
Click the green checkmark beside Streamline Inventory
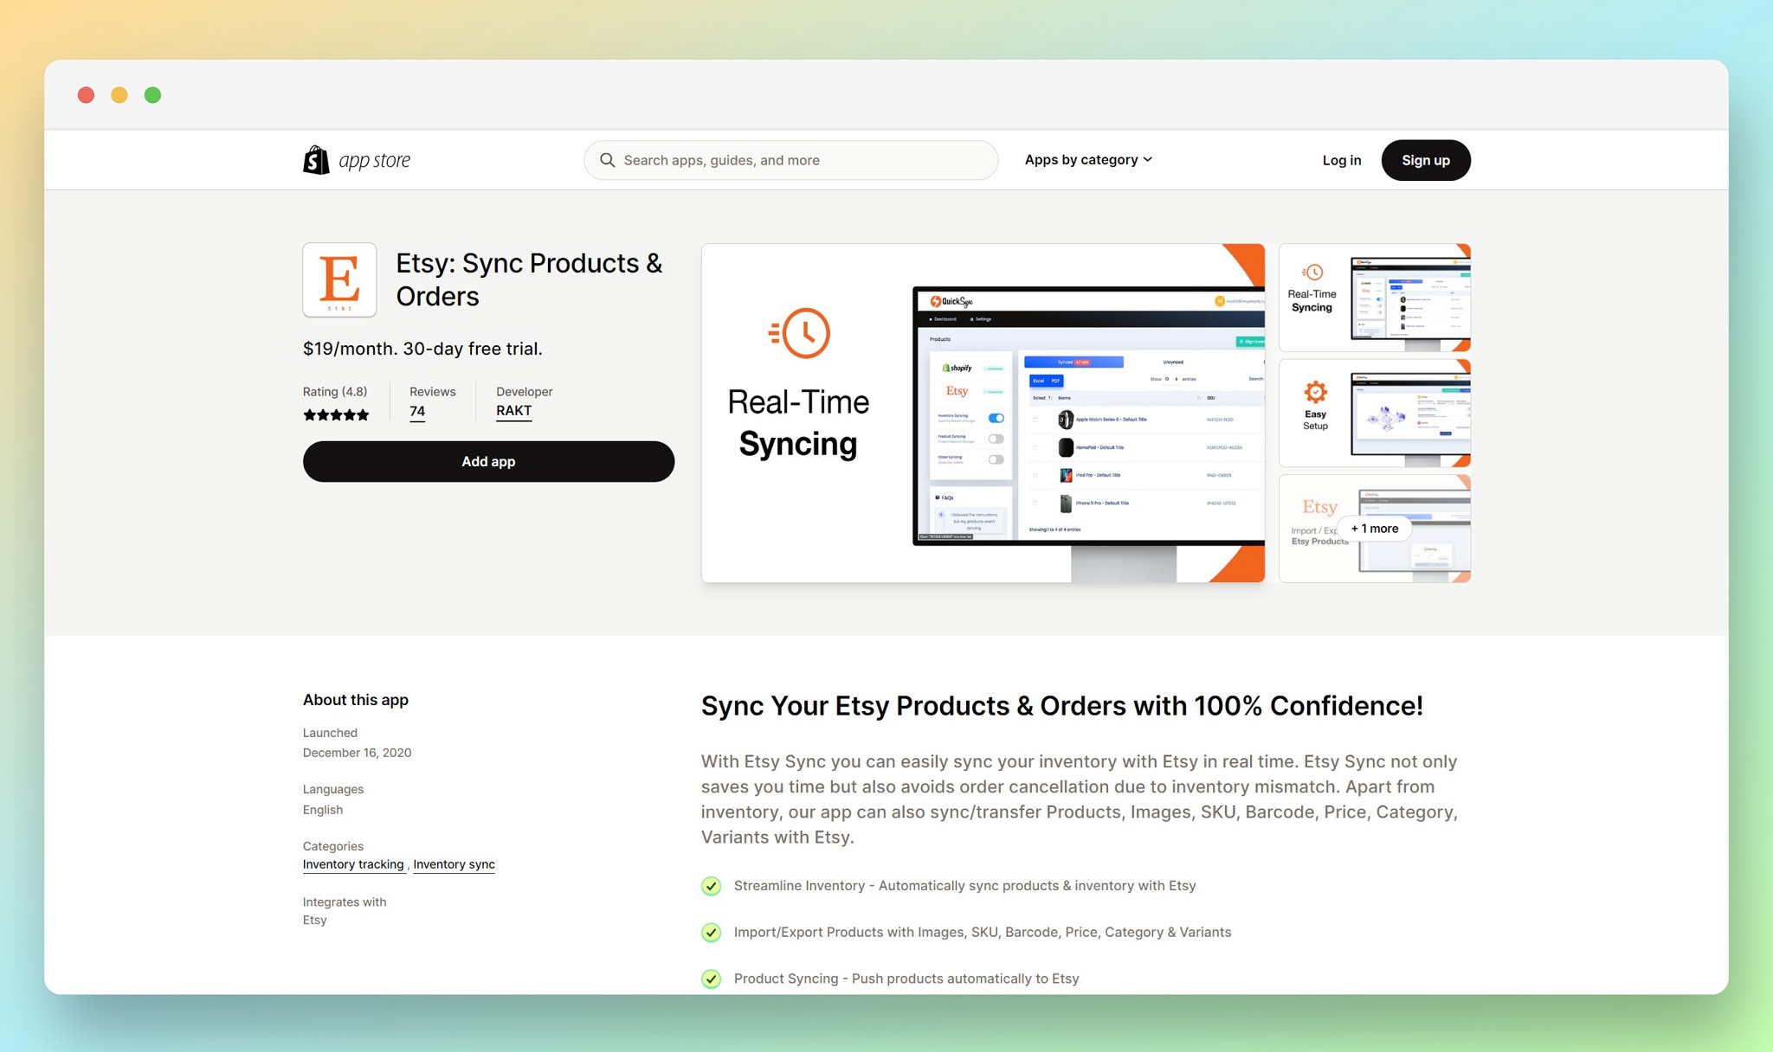[x=711, y=886]
